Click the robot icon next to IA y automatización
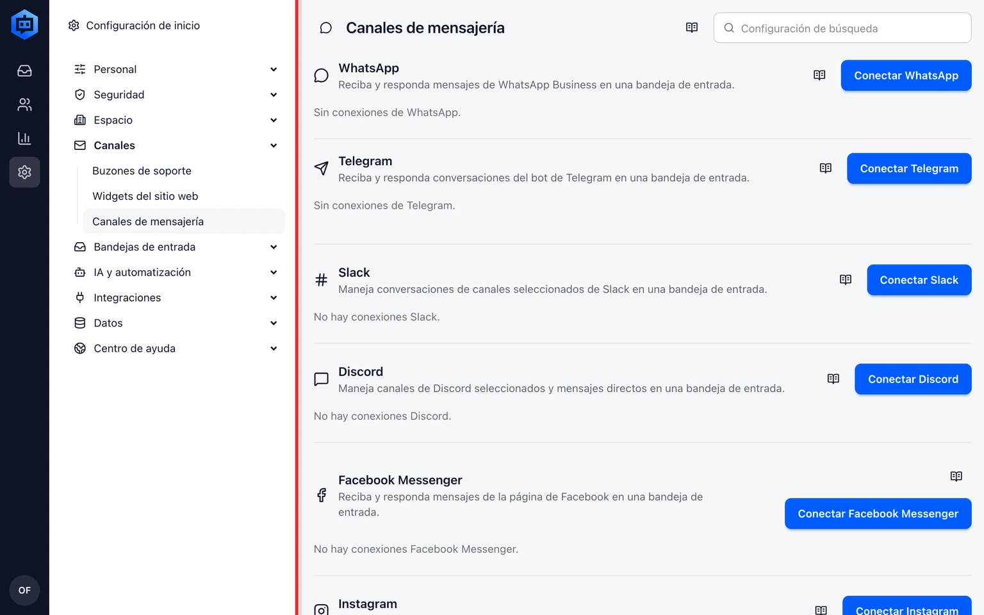The height and width of the screenshot is (615, 984). (80, 272)
